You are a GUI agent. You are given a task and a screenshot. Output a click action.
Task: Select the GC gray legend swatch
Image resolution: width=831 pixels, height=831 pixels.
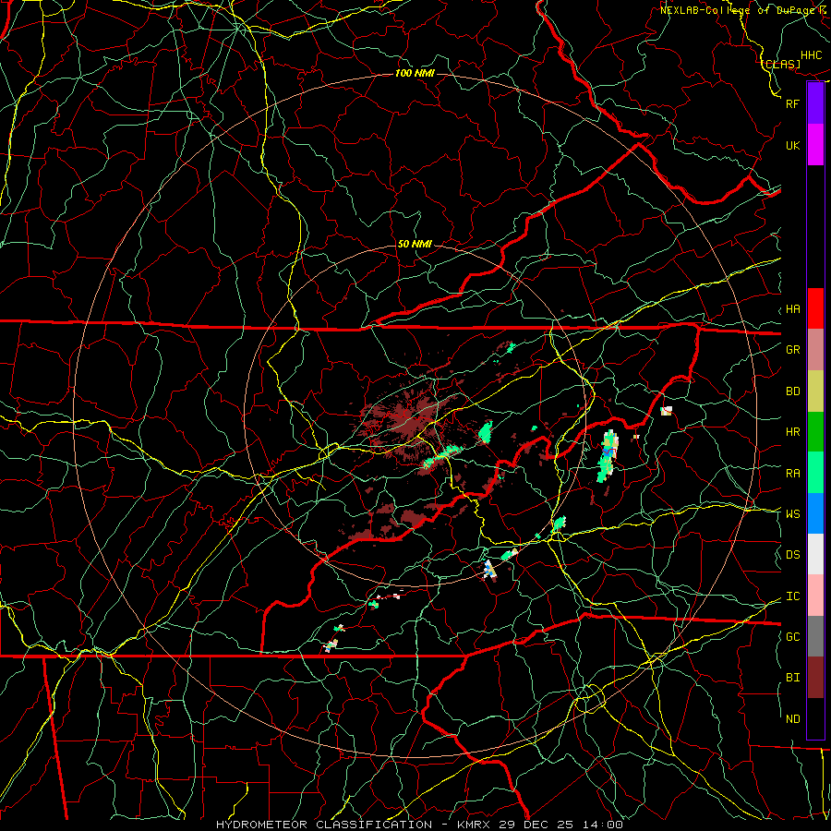(815, 636)
